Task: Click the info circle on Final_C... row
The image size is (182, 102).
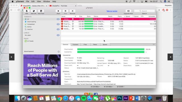Action: [x=73, y=26]
